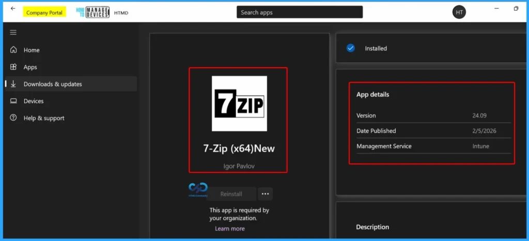The height and width of the screenshot is (241, 529).
Task: Minimize the Company Portal window
Action: tap(496, 8)
